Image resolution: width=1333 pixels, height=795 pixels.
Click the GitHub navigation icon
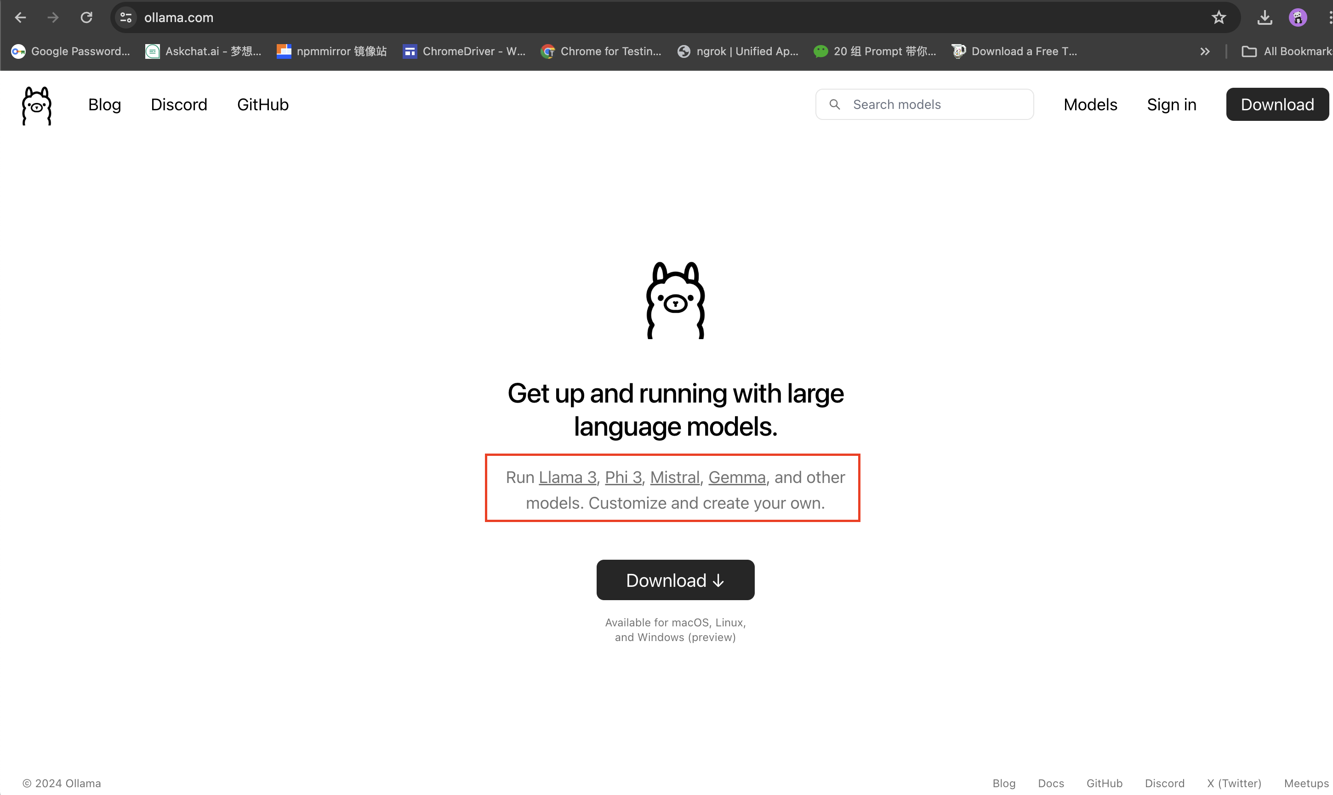pyautogui.click(x=263, y=104)
